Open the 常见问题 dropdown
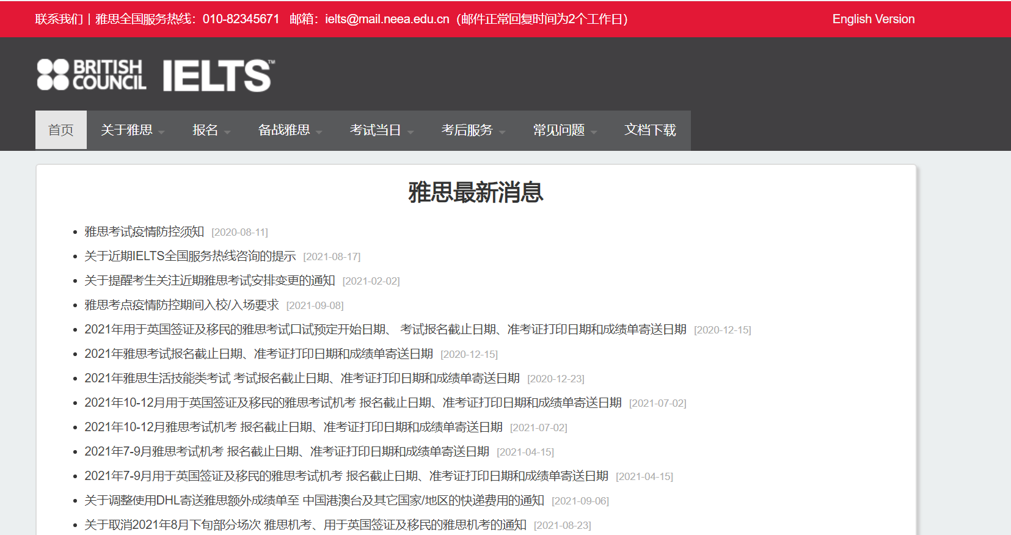Screen dimensions: 1011x535 (564, 130)
